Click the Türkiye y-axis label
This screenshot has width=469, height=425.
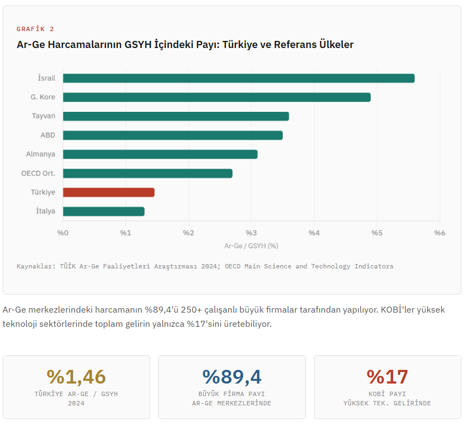[x=43, y=193]
